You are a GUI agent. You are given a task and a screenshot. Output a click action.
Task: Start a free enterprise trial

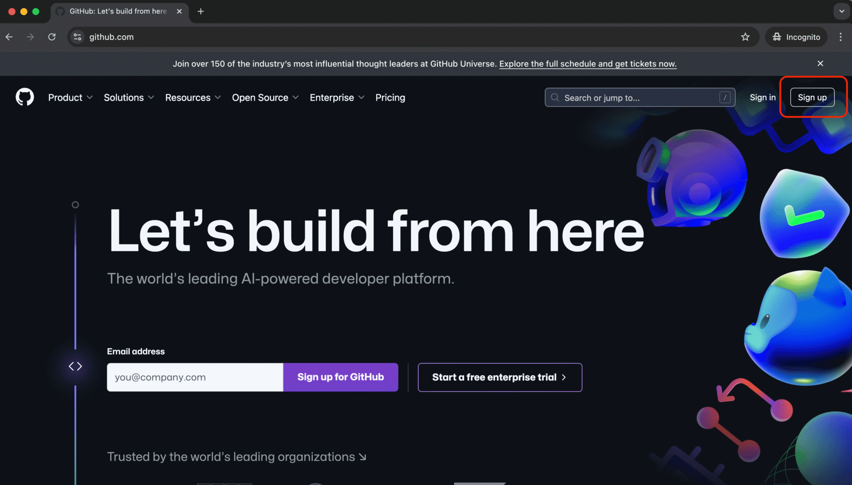pyautogui.click(x=500, y=377)
